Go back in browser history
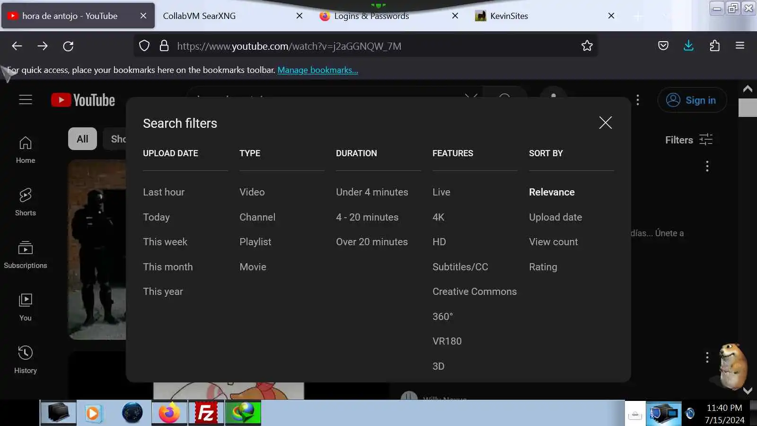This screenshot has height=426, width=757. pyautogui.click(x=17, y=46)
